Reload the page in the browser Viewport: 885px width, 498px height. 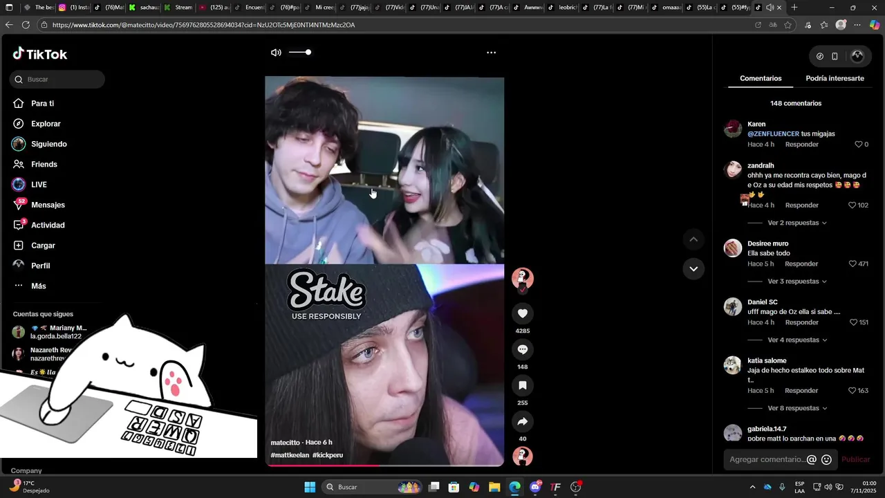click(x=26, y=25)
